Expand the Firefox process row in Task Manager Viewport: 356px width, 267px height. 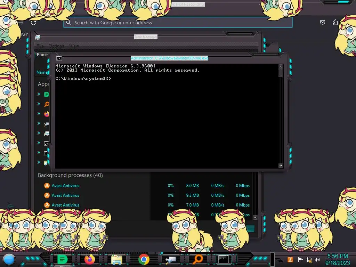39,114
